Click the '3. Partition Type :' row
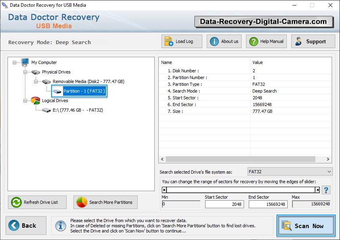 [245, 84]
